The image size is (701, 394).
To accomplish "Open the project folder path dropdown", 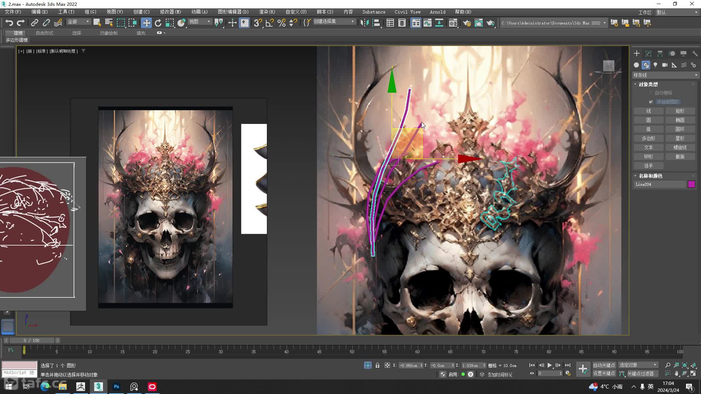I will point(553,23).
